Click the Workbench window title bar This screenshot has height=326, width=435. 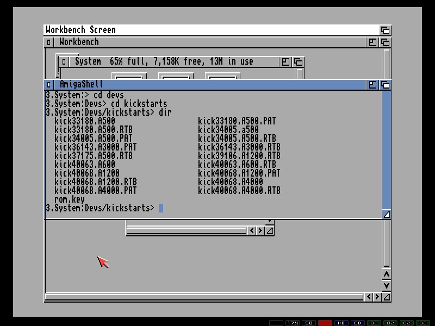209,42
